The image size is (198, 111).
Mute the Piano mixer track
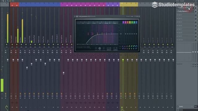(49, 44)
